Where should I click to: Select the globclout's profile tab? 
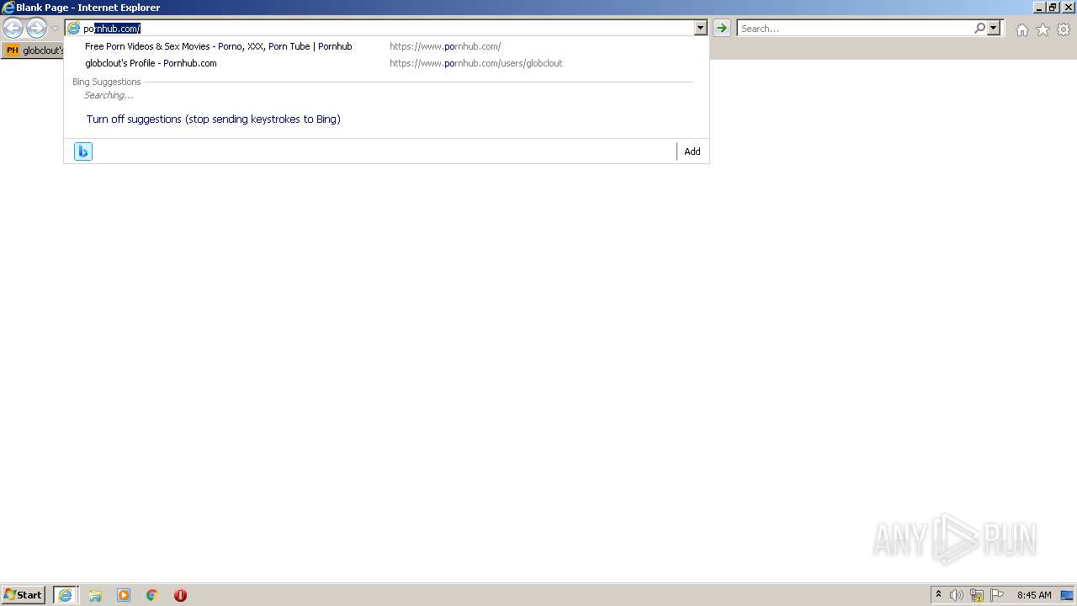[x=34, y=50]
